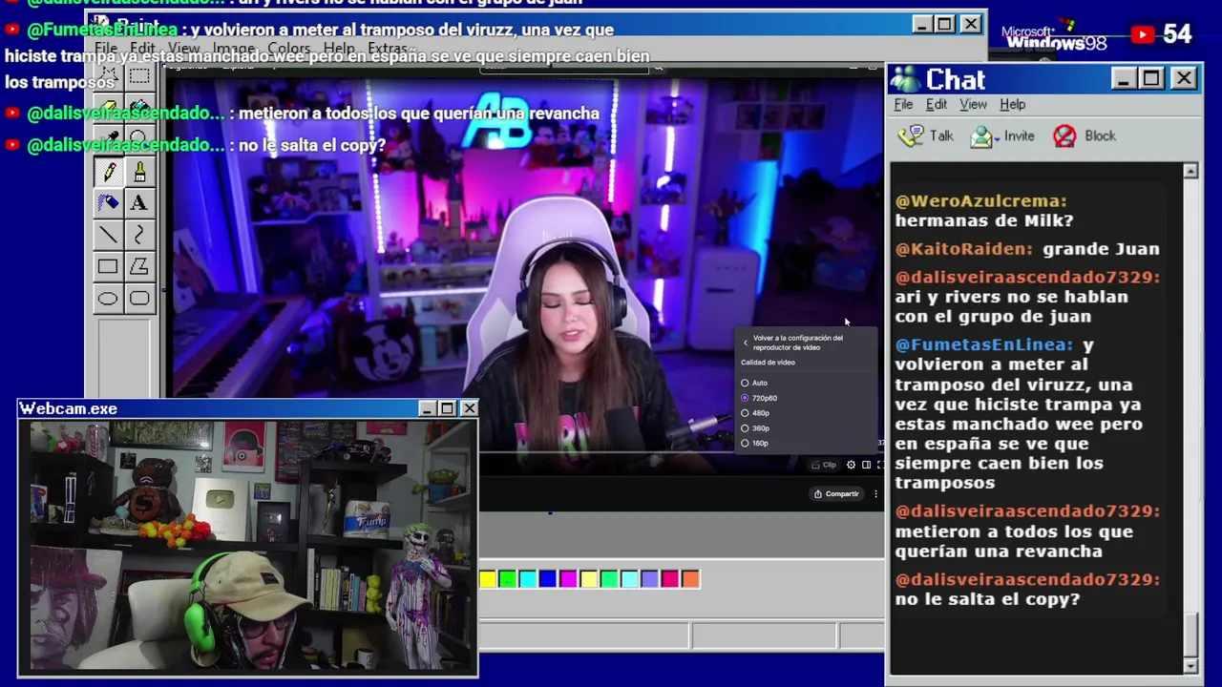Pick the blue color swatch
Viewport: 1222px width, 687px height.
tap(548, 578)
